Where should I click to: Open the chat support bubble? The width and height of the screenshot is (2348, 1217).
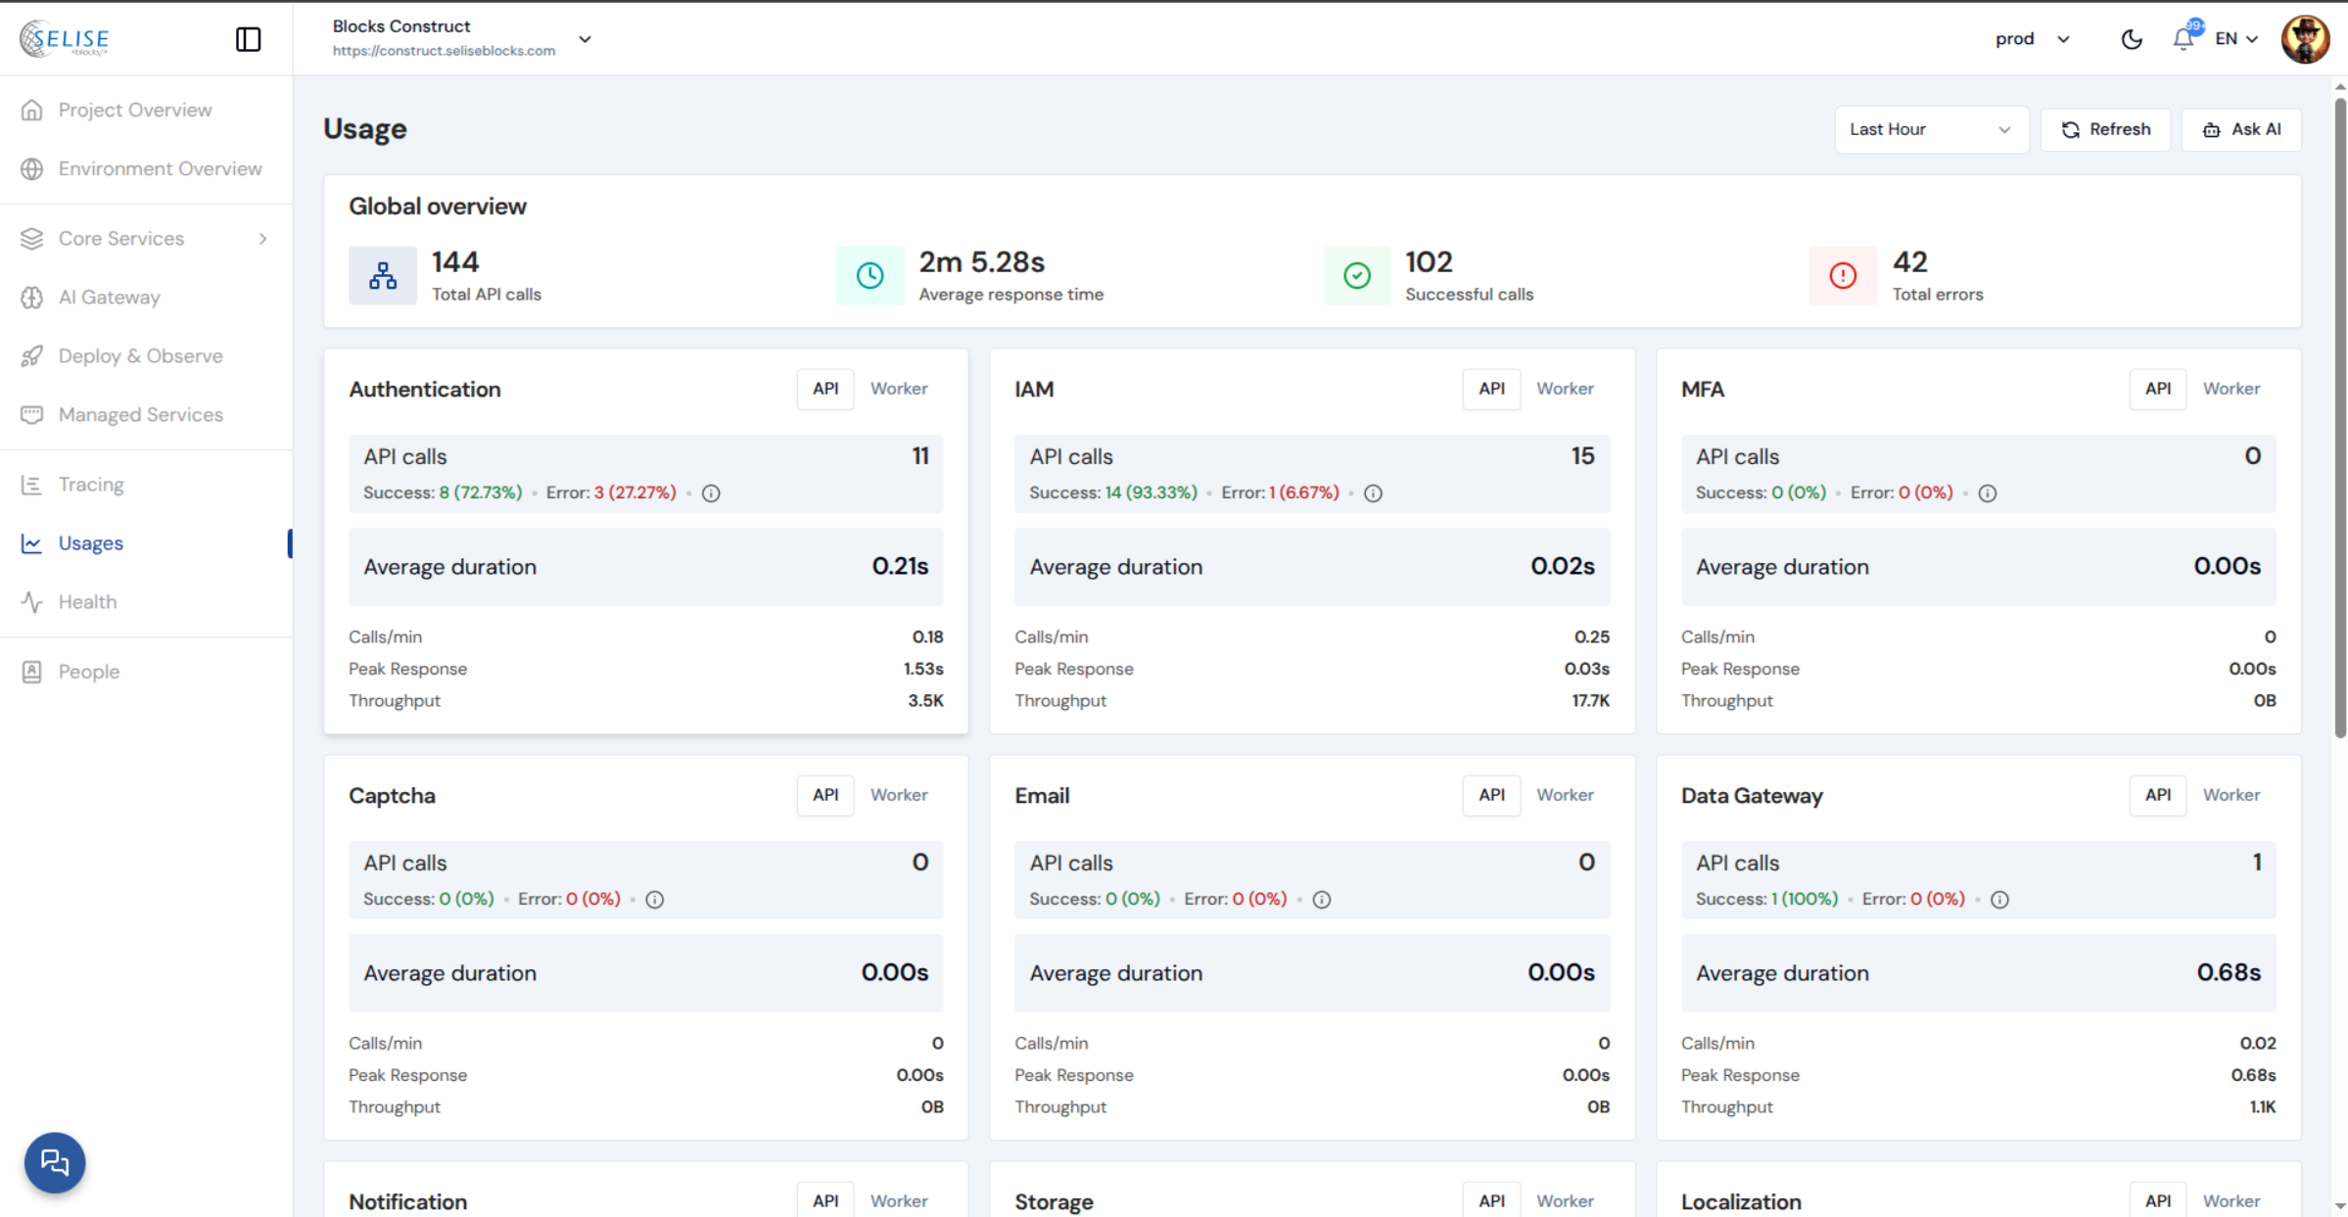(x=55, y=1162)
